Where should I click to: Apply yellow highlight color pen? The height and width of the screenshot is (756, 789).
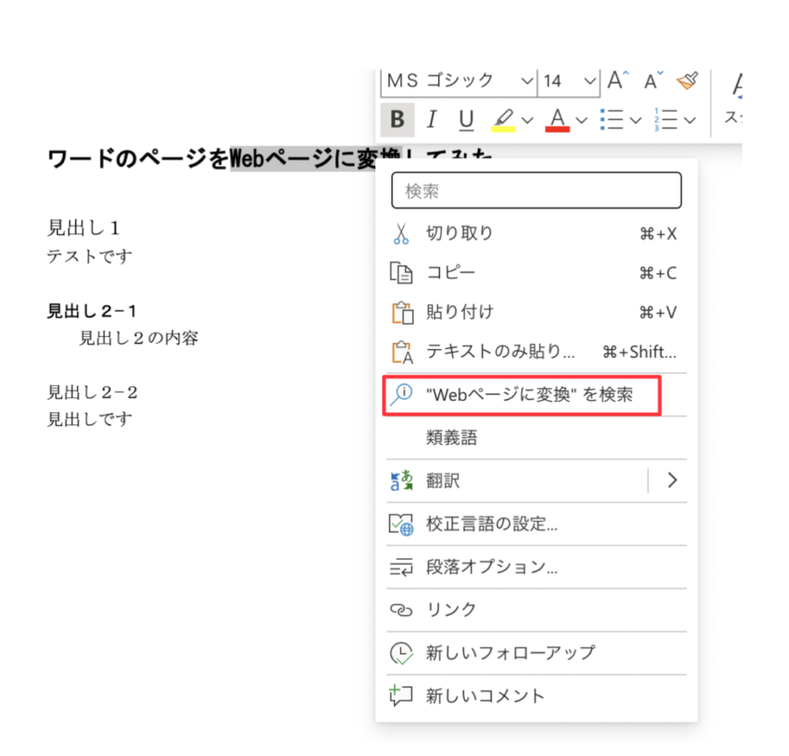click(503, 120)
